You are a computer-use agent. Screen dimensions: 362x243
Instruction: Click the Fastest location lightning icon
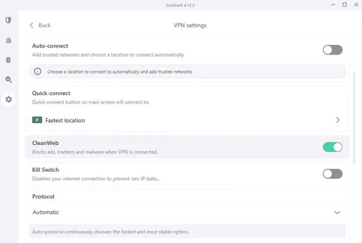coord(37,120)
